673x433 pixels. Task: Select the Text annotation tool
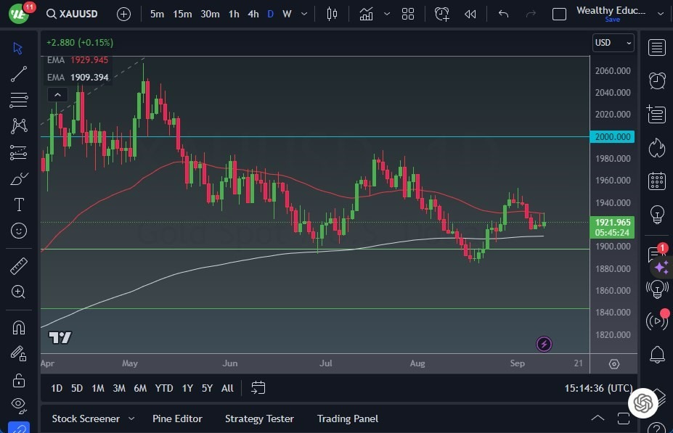pos(18,205)
